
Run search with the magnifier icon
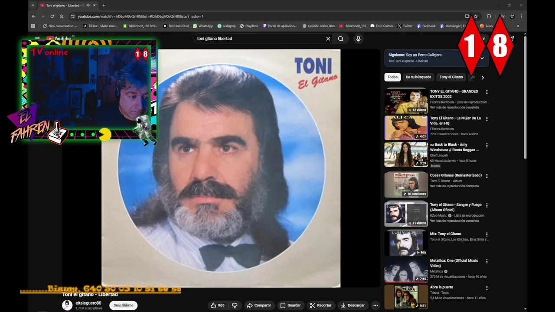point(341,39)
